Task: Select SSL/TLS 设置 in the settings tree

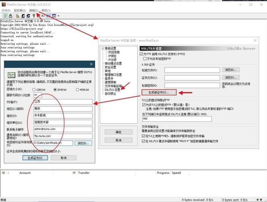Action: (113, 90)
